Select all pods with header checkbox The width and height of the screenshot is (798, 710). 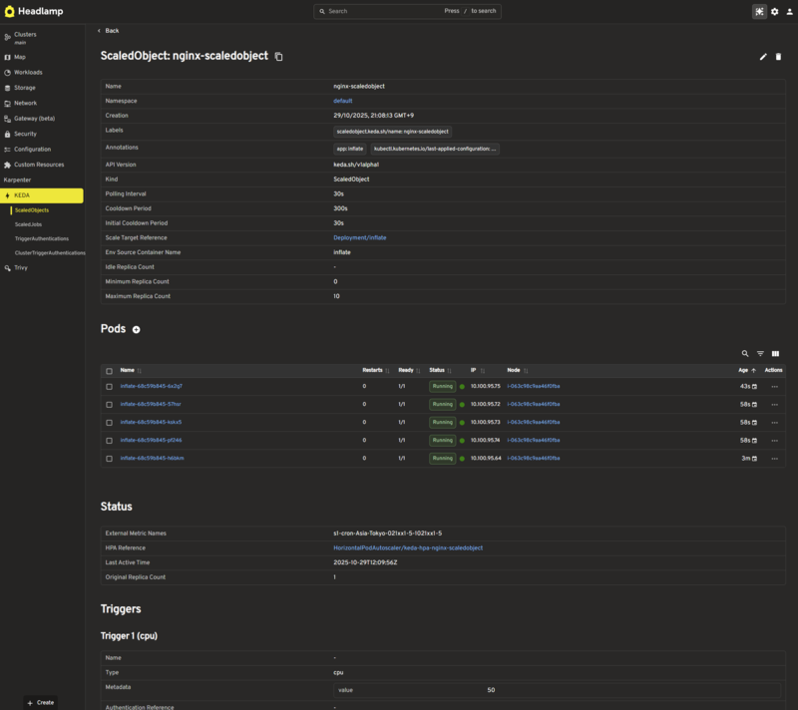pyautogui.click(x=109, y=371)
